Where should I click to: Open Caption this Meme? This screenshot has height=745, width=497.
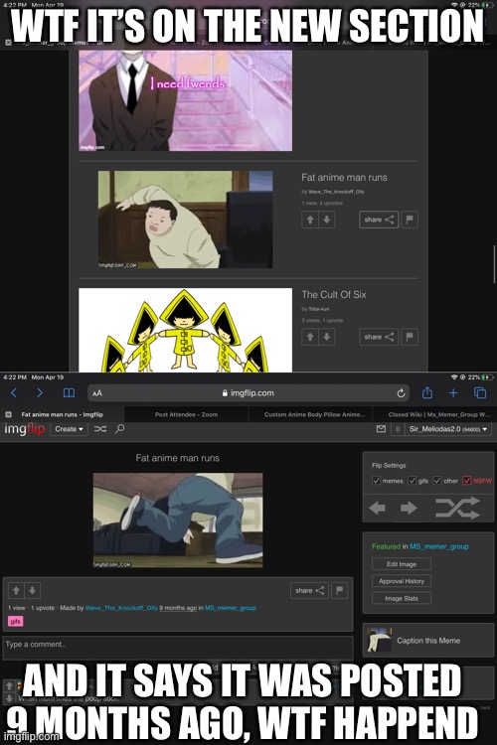tap(428, 641)
